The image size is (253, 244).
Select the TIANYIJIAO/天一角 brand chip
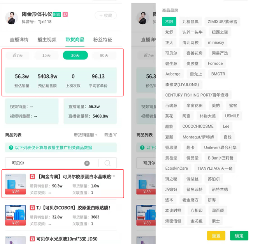coord(215,169)
